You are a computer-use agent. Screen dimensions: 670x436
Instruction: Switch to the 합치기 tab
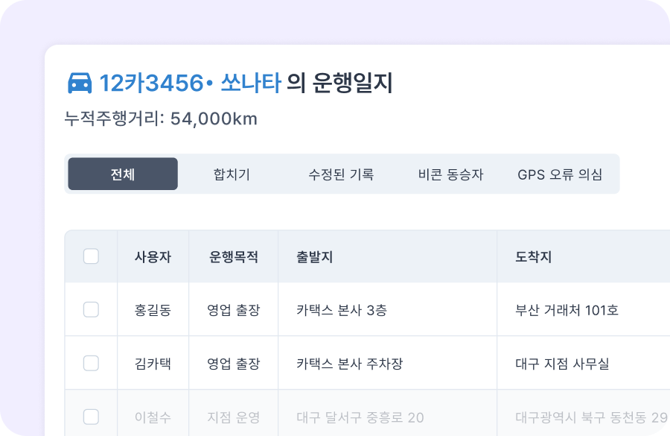pyautogui.click(x=232, y=174)
